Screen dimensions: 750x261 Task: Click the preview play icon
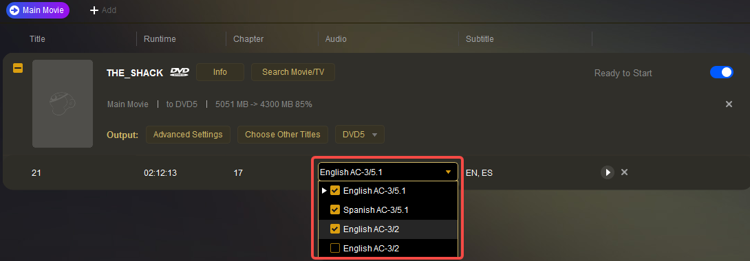pos(607,172)
